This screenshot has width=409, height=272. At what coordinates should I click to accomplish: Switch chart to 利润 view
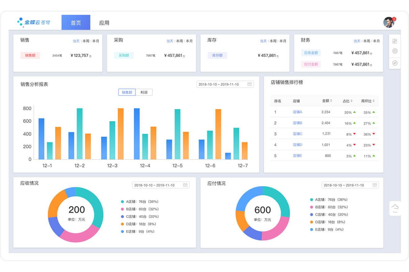[x=144, y=92]
